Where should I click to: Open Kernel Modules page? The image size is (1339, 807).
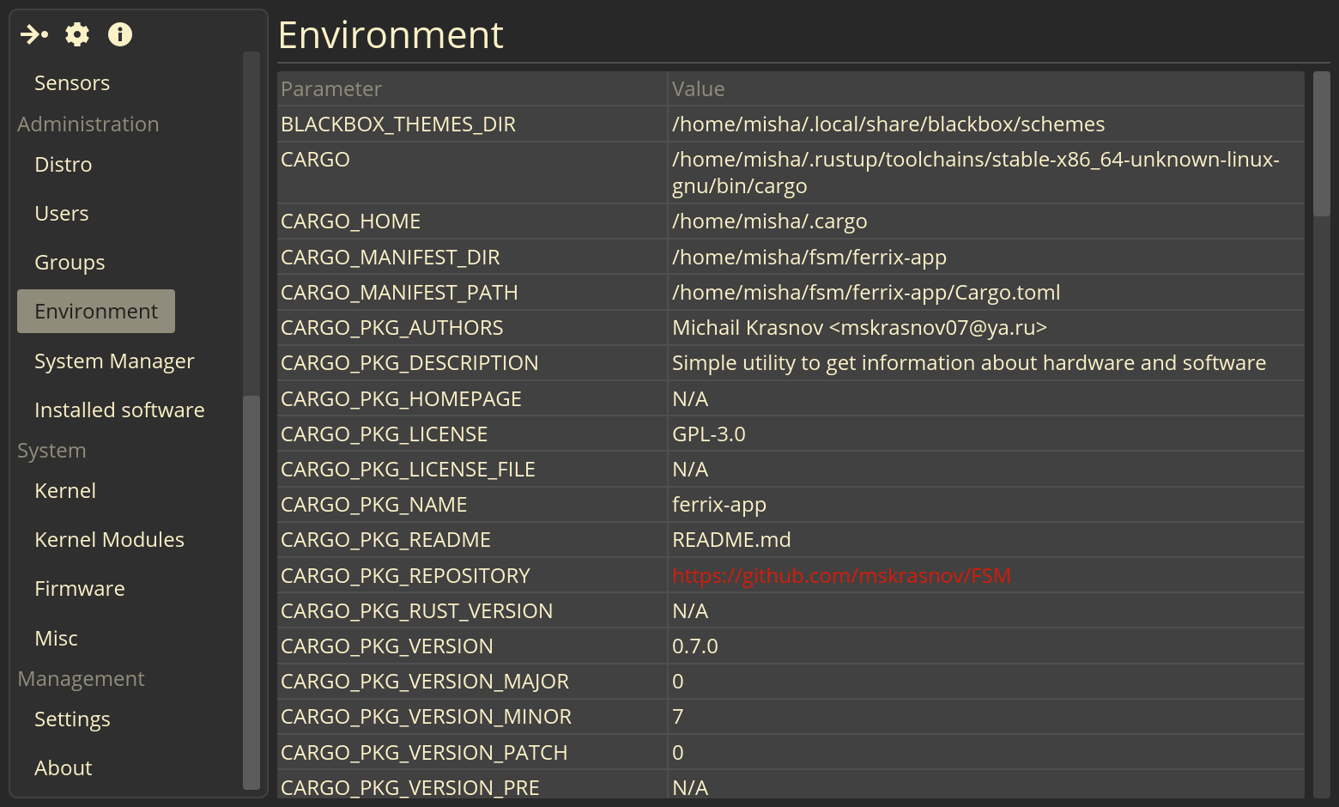[109, 540]
